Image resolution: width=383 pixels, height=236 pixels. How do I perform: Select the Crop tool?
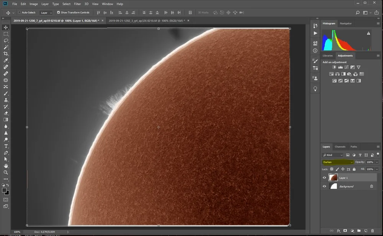pos(6,54)
